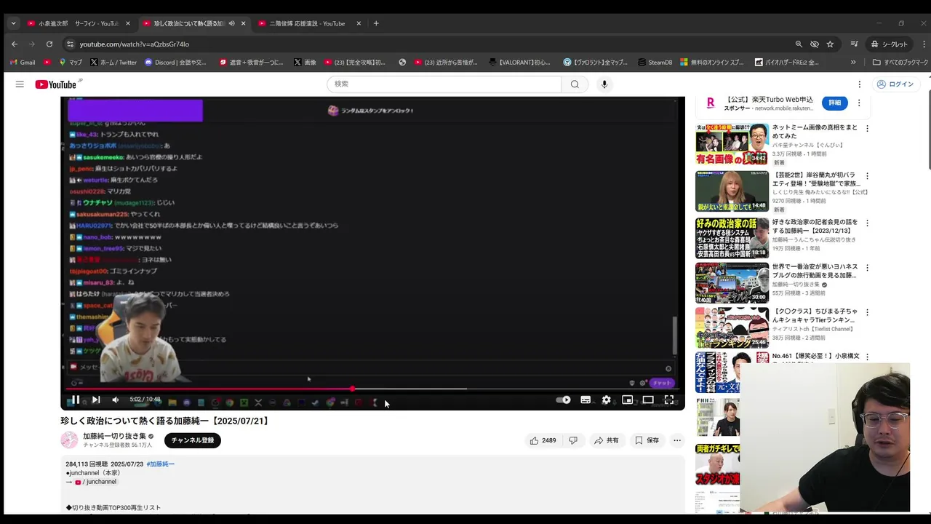Image resolution: width=931 pixels, height=524 pixels.
Task: Reload the current page
Action: (49, 44)
